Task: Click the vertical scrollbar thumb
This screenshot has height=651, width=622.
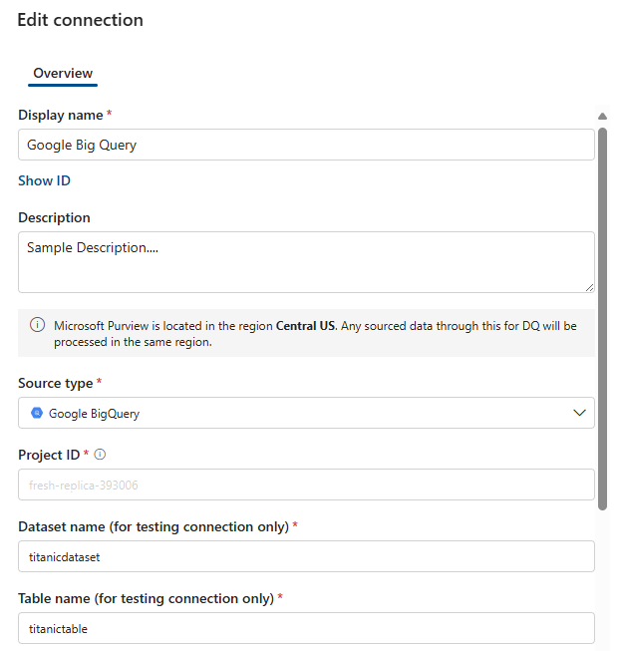Action: click(x=602, y=319)
